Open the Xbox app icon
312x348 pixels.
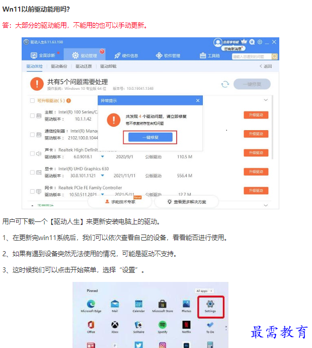[115, 325]
